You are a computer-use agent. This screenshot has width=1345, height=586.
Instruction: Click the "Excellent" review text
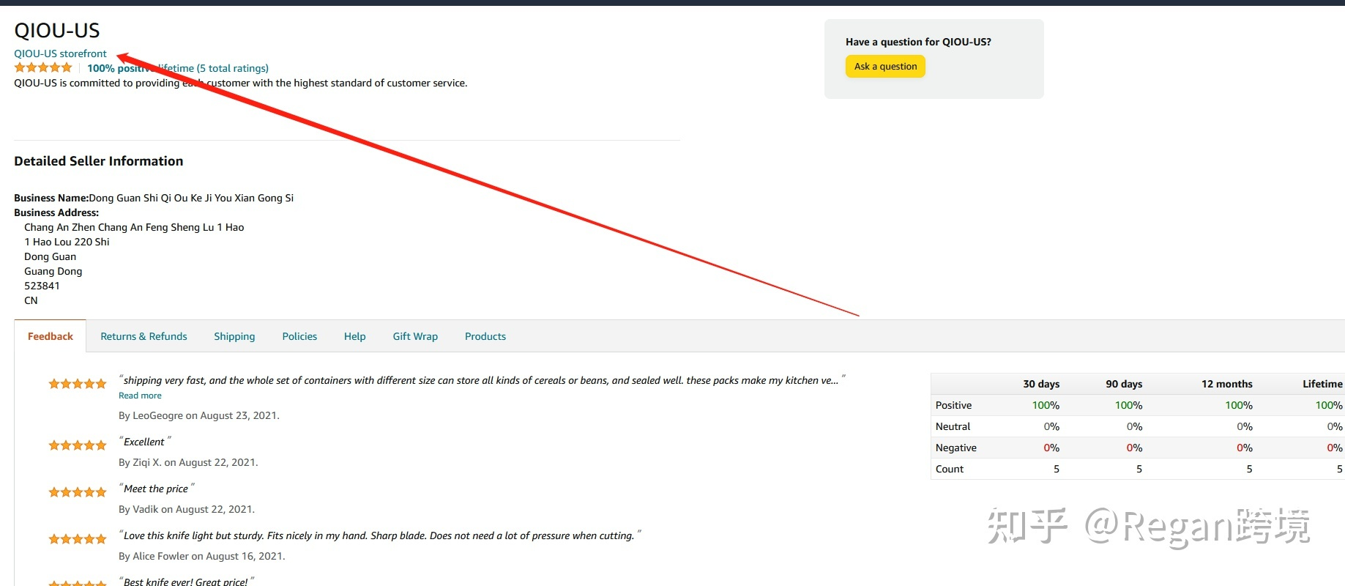[144, 442]
